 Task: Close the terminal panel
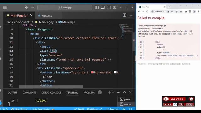[x=130, y=92]
